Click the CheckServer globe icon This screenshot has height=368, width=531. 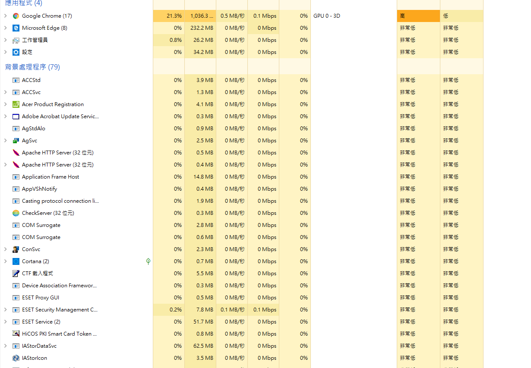tap(16, 213)
